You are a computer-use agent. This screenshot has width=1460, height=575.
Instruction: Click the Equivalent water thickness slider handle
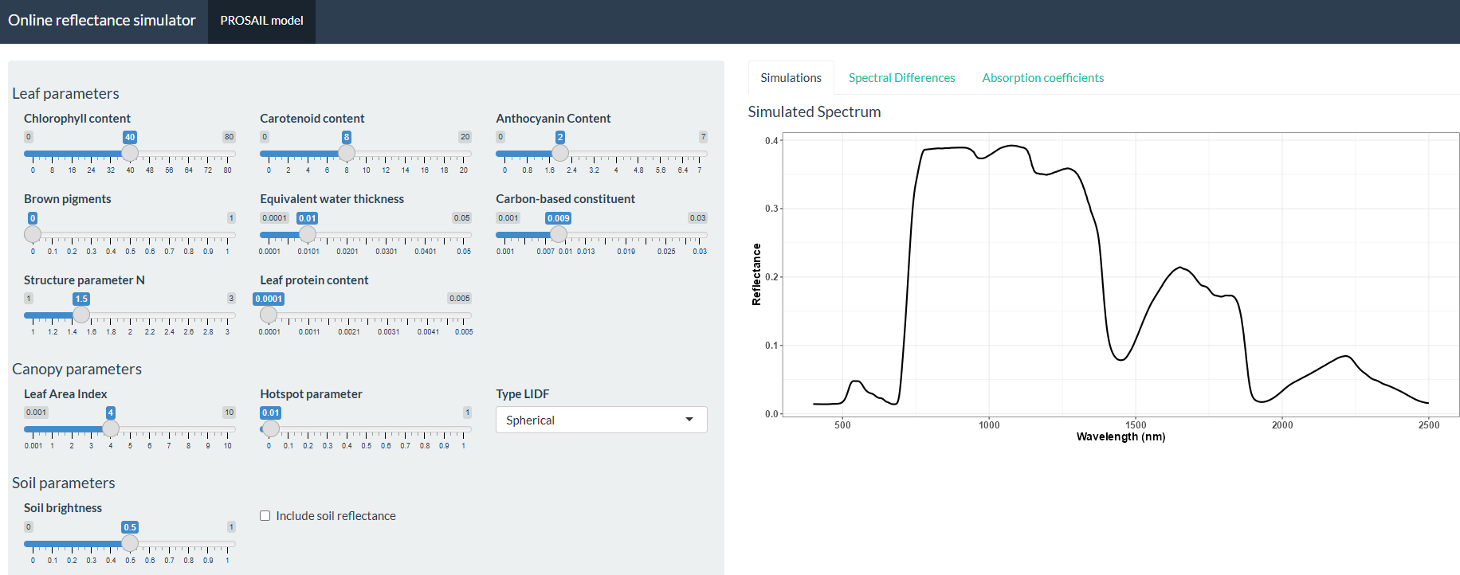pyautogui.click(x=308, y=234)
